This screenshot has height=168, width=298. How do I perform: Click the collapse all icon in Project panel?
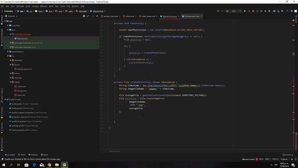tap(88, 16)
